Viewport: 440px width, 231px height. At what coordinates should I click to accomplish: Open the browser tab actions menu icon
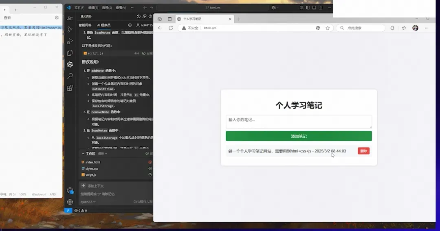pyautogui.click(x=170, y=19)
